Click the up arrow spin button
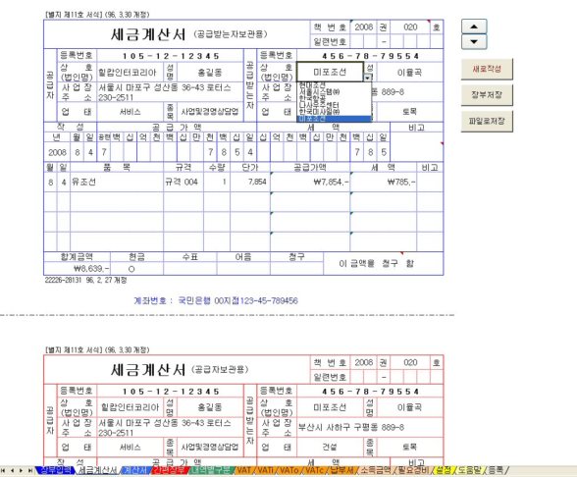Viewport: 577px width, 477px height. pyautogui.click(x=474, y=26)
